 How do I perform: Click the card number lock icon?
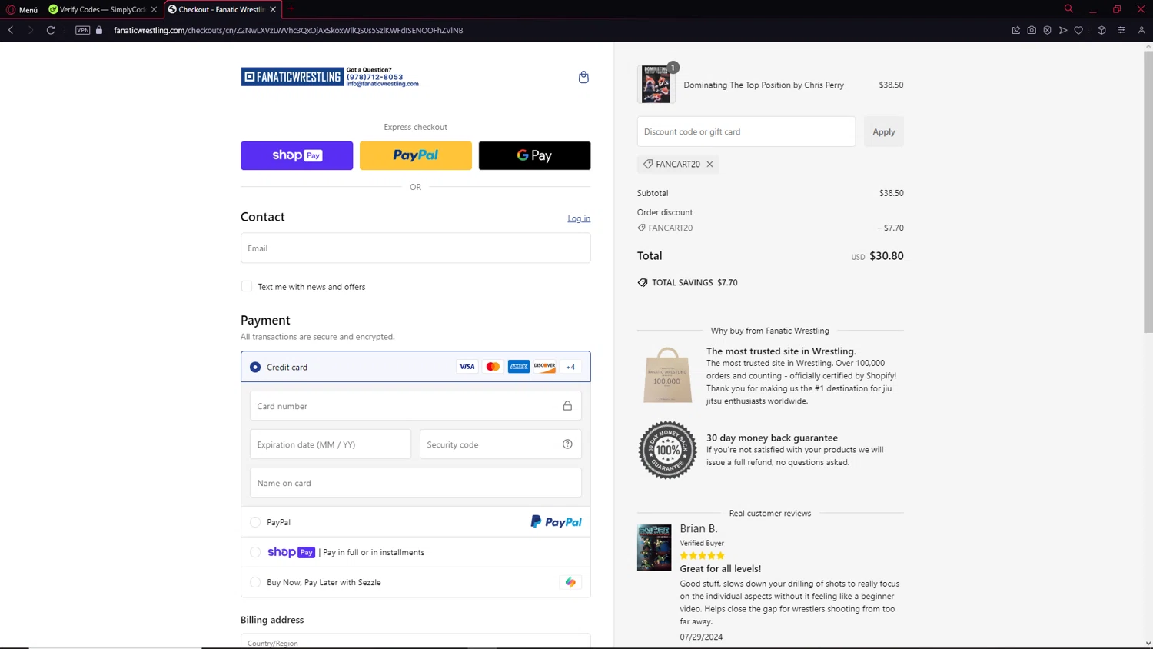point(567,406)
